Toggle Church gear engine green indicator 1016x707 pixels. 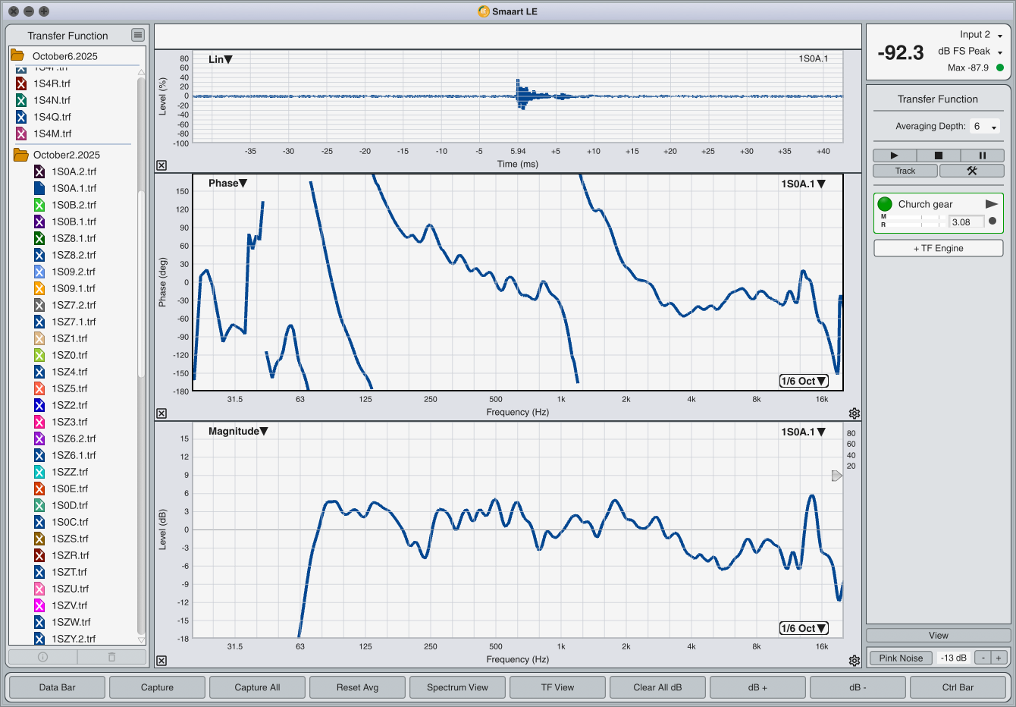pyautogui.click(x=885, y=204)
